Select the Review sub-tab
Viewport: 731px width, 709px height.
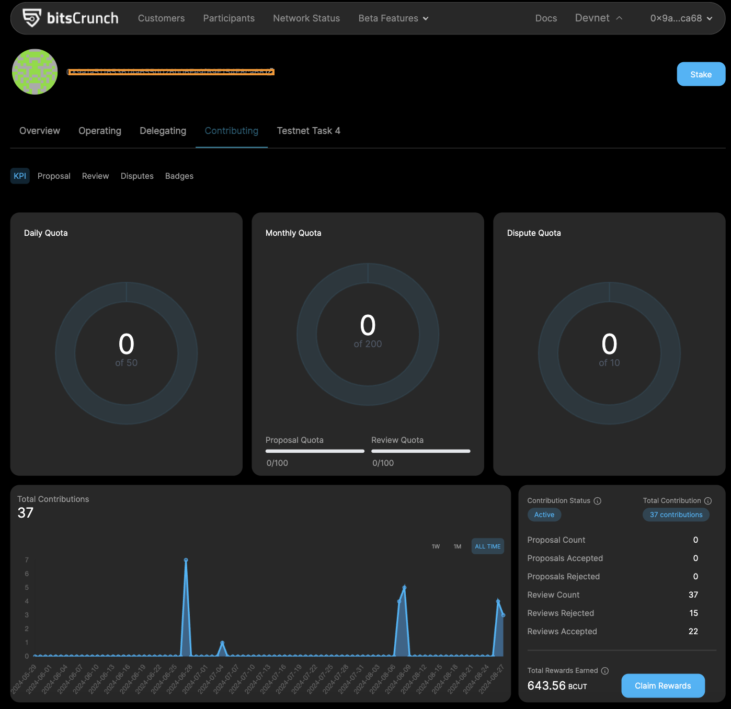pos(96,176)
